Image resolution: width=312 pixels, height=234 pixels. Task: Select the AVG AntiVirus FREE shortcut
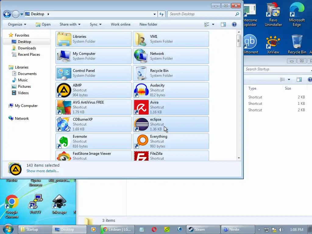(94, 107)
